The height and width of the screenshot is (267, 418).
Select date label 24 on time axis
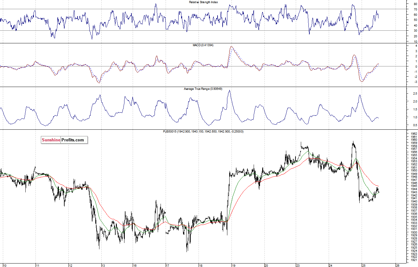pos(331,265)
